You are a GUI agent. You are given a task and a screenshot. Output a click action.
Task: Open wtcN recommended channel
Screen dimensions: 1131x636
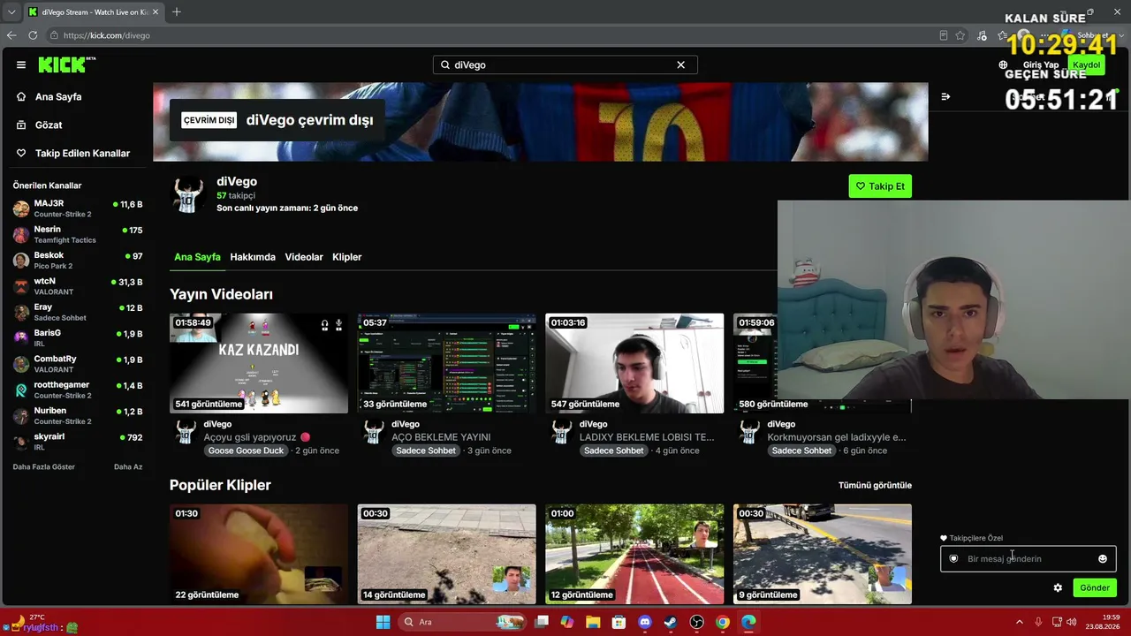(78, 286)
